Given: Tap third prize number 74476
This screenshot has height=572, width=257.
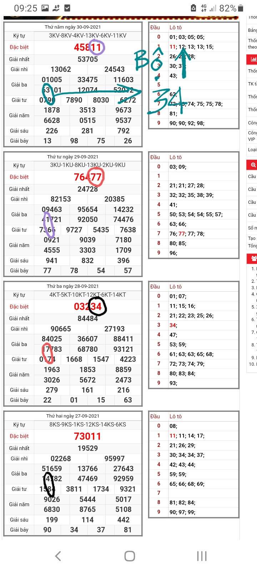Looking at the screenshot, I should [x=124, y=220].
